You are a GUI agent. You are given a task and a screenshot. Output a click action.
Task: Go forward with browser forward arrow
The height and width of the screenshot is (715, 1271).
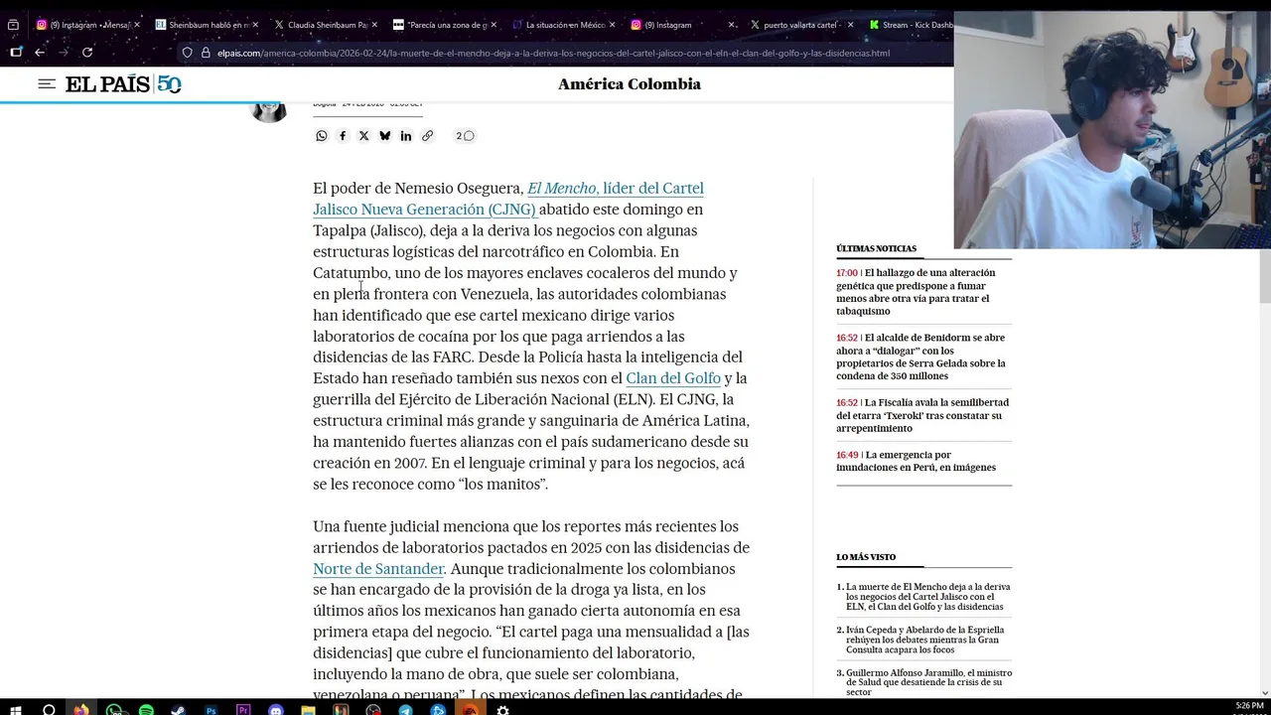pos(64,53)
